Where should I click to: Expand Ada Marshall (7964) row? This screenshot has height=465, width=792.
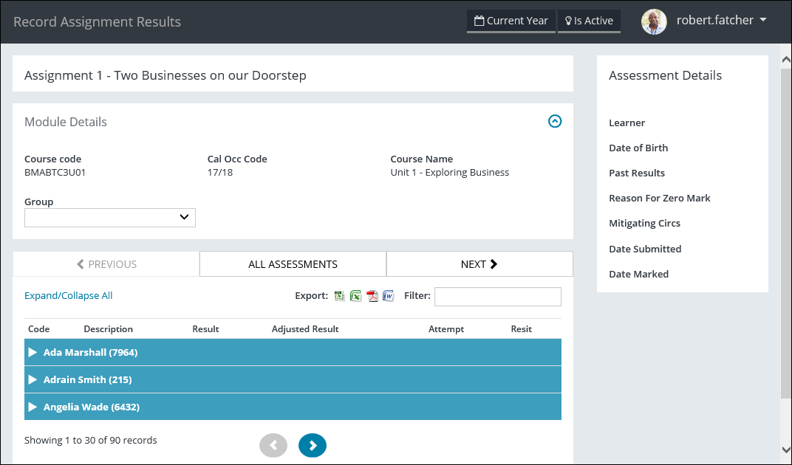tap(33, 353)
